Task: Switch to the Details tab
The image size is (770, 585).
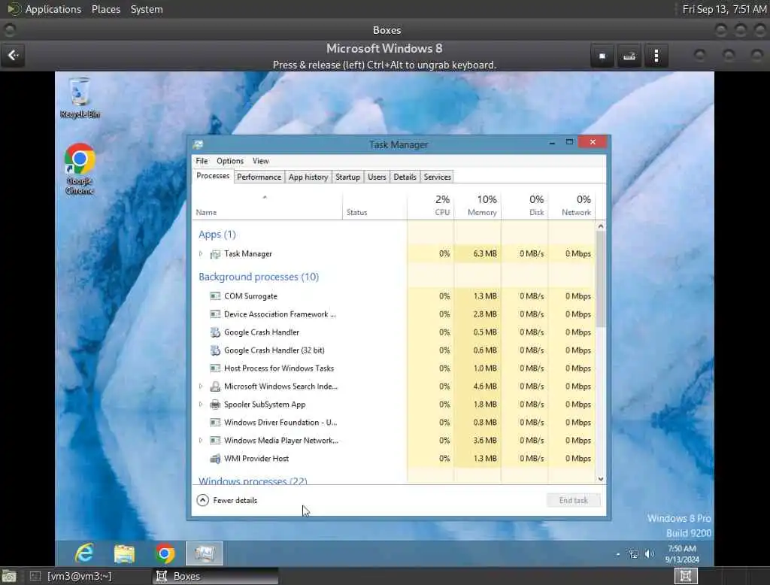Action: (405, 177)
